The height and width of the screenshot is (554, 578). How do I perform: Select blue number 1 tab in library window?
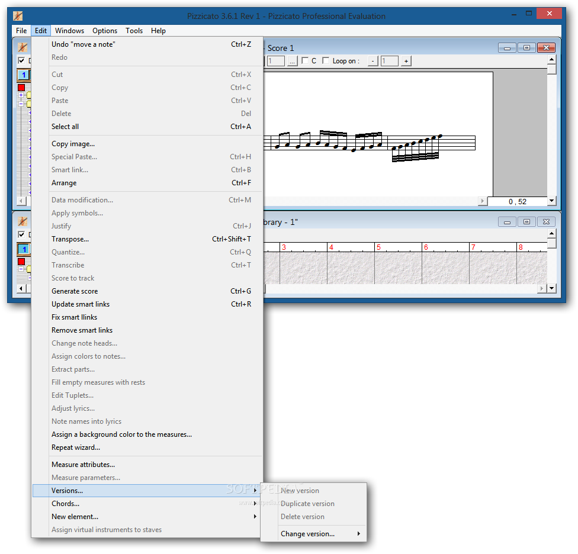pyautogui.click(x=24, y=249)
